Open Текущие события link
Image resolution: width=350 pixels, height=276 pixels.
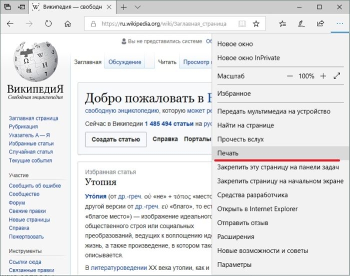coord(30,160)
